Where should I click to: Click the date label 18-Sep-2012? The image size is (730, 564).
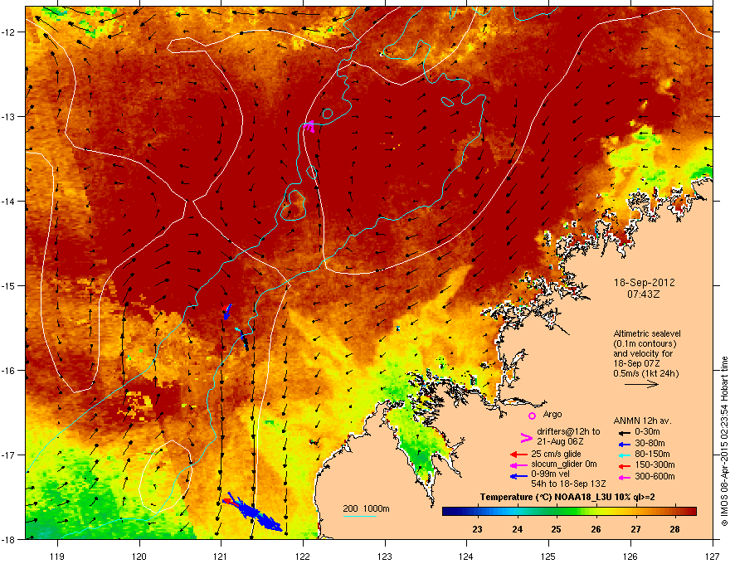pyautogui.click(x=645, y=283)
